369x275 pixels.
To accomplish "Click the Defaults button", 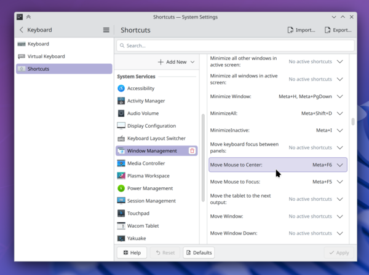I will 198,252.
